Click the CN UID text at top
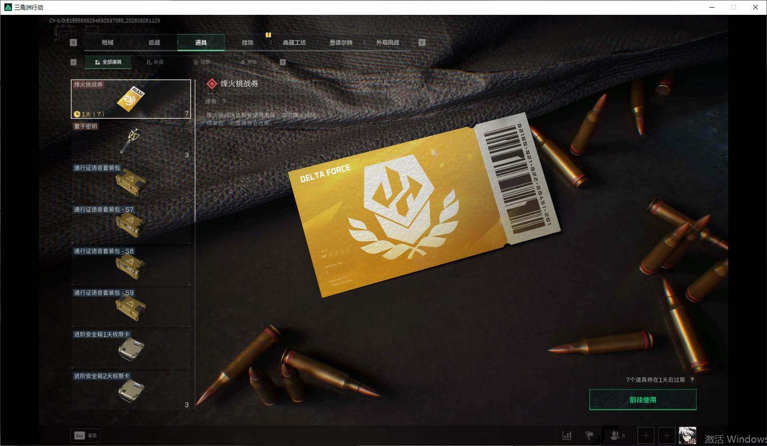The image size is (767, 446). 105,21
